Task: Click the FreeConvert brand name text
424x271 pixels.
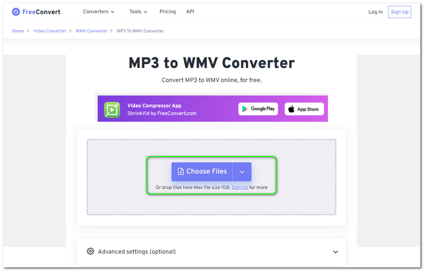Action: click(41, 12)
